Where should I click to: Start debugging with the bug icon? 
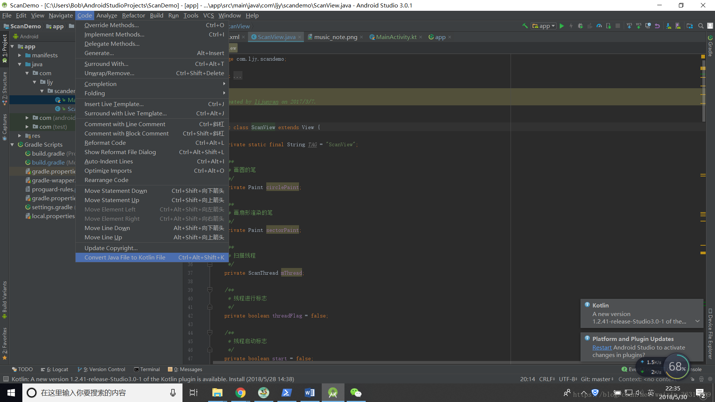[581, 26]
